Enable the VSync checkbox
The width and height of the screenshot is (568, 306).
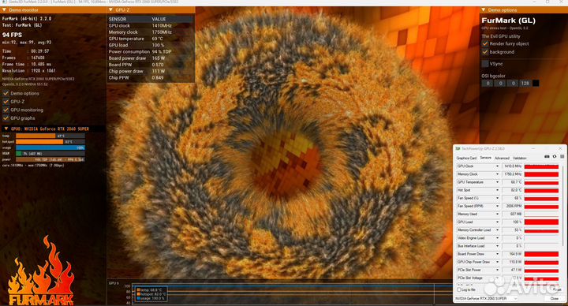[485, 64]
